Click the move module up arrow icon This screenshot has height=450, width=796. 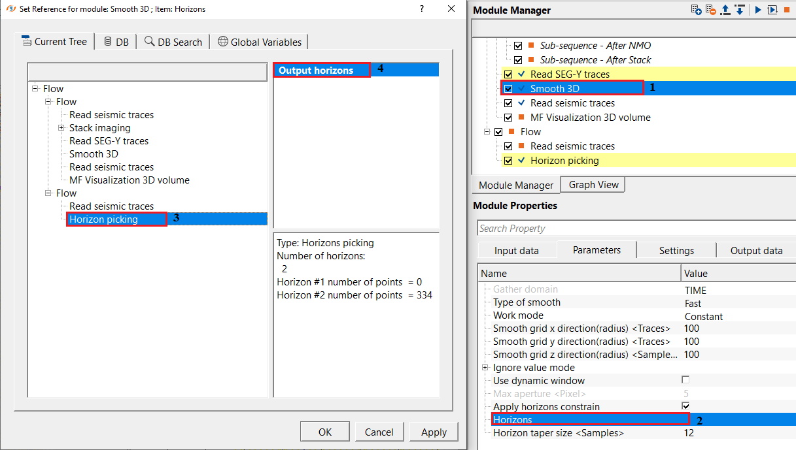click(x=725, y=10)
